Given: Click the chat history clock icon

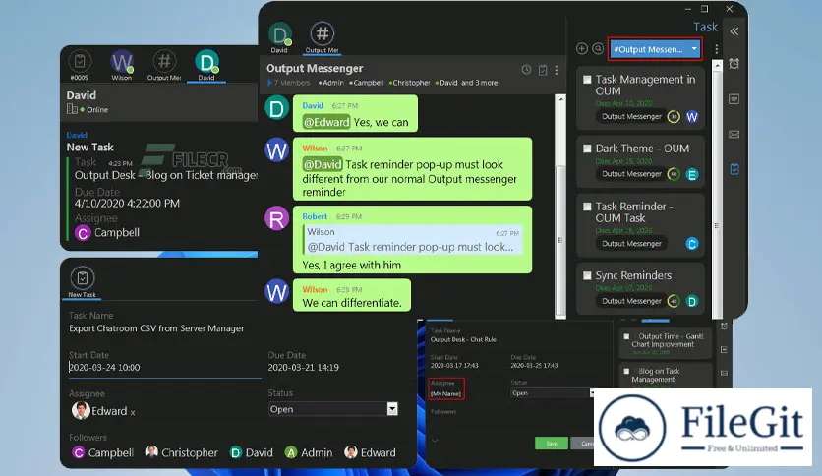Looking at the screenshot, I should (x=526, y=70).
